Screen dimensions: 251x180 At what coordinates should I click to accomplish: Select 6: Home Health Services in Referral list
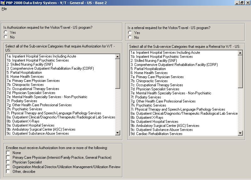pyautogui.click(x=184, y=73)
